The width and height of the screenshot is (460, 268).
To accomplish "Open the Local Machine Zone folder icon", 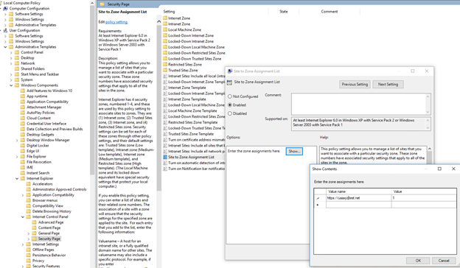I will pyautogui.click(x=165, y=29).
